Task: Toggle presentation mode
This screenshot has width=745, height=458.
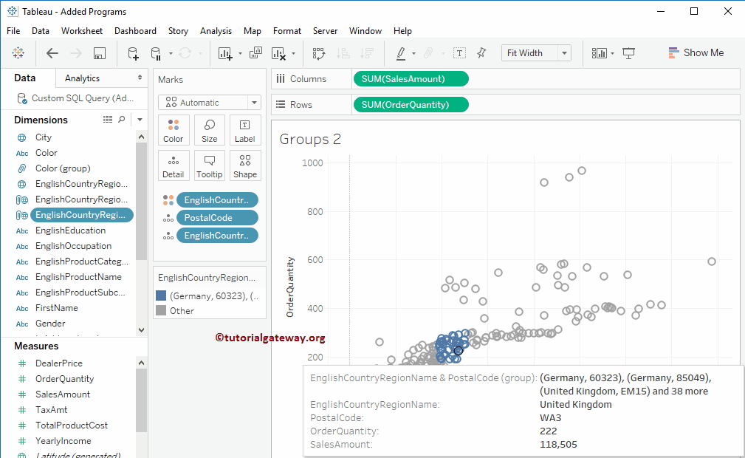Action: 629,53
